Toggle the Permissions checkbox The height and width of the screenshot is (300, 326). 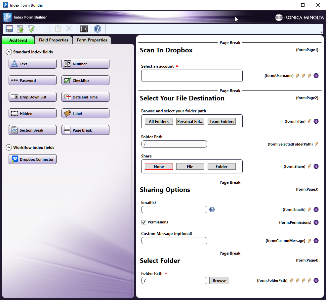pyautogui.click(x=144, y=222)
